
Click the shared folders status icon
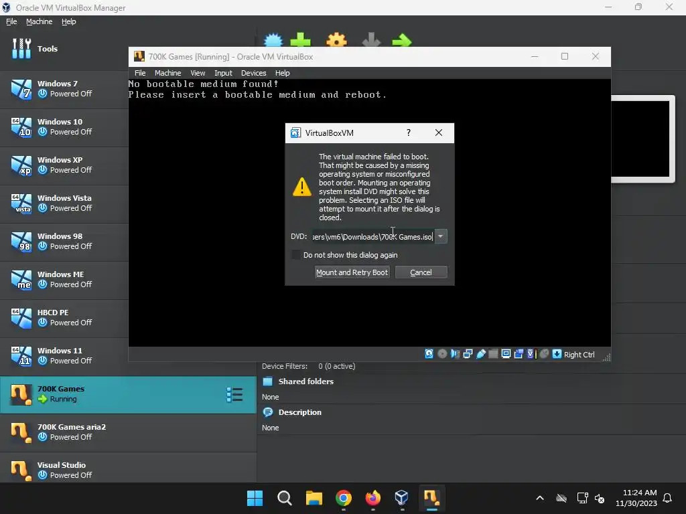(493, 354)
